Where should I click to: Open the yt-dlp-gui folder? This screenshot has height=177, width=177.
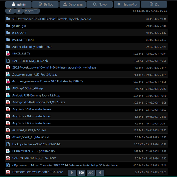pyautogui.click(x=19, y=26)
